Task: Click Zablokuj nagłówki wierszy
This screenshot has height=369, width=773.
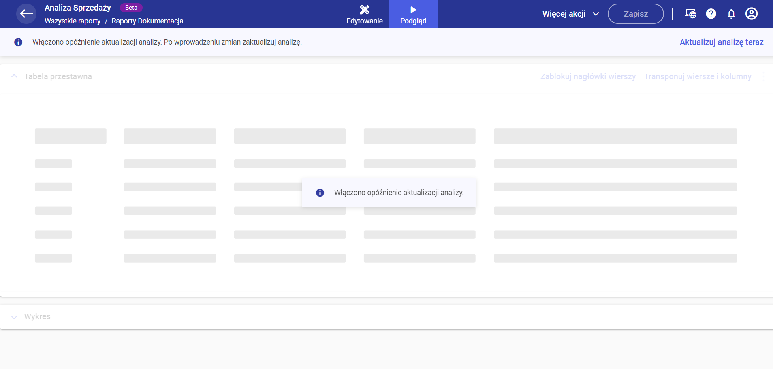Action: pos(588,76)
